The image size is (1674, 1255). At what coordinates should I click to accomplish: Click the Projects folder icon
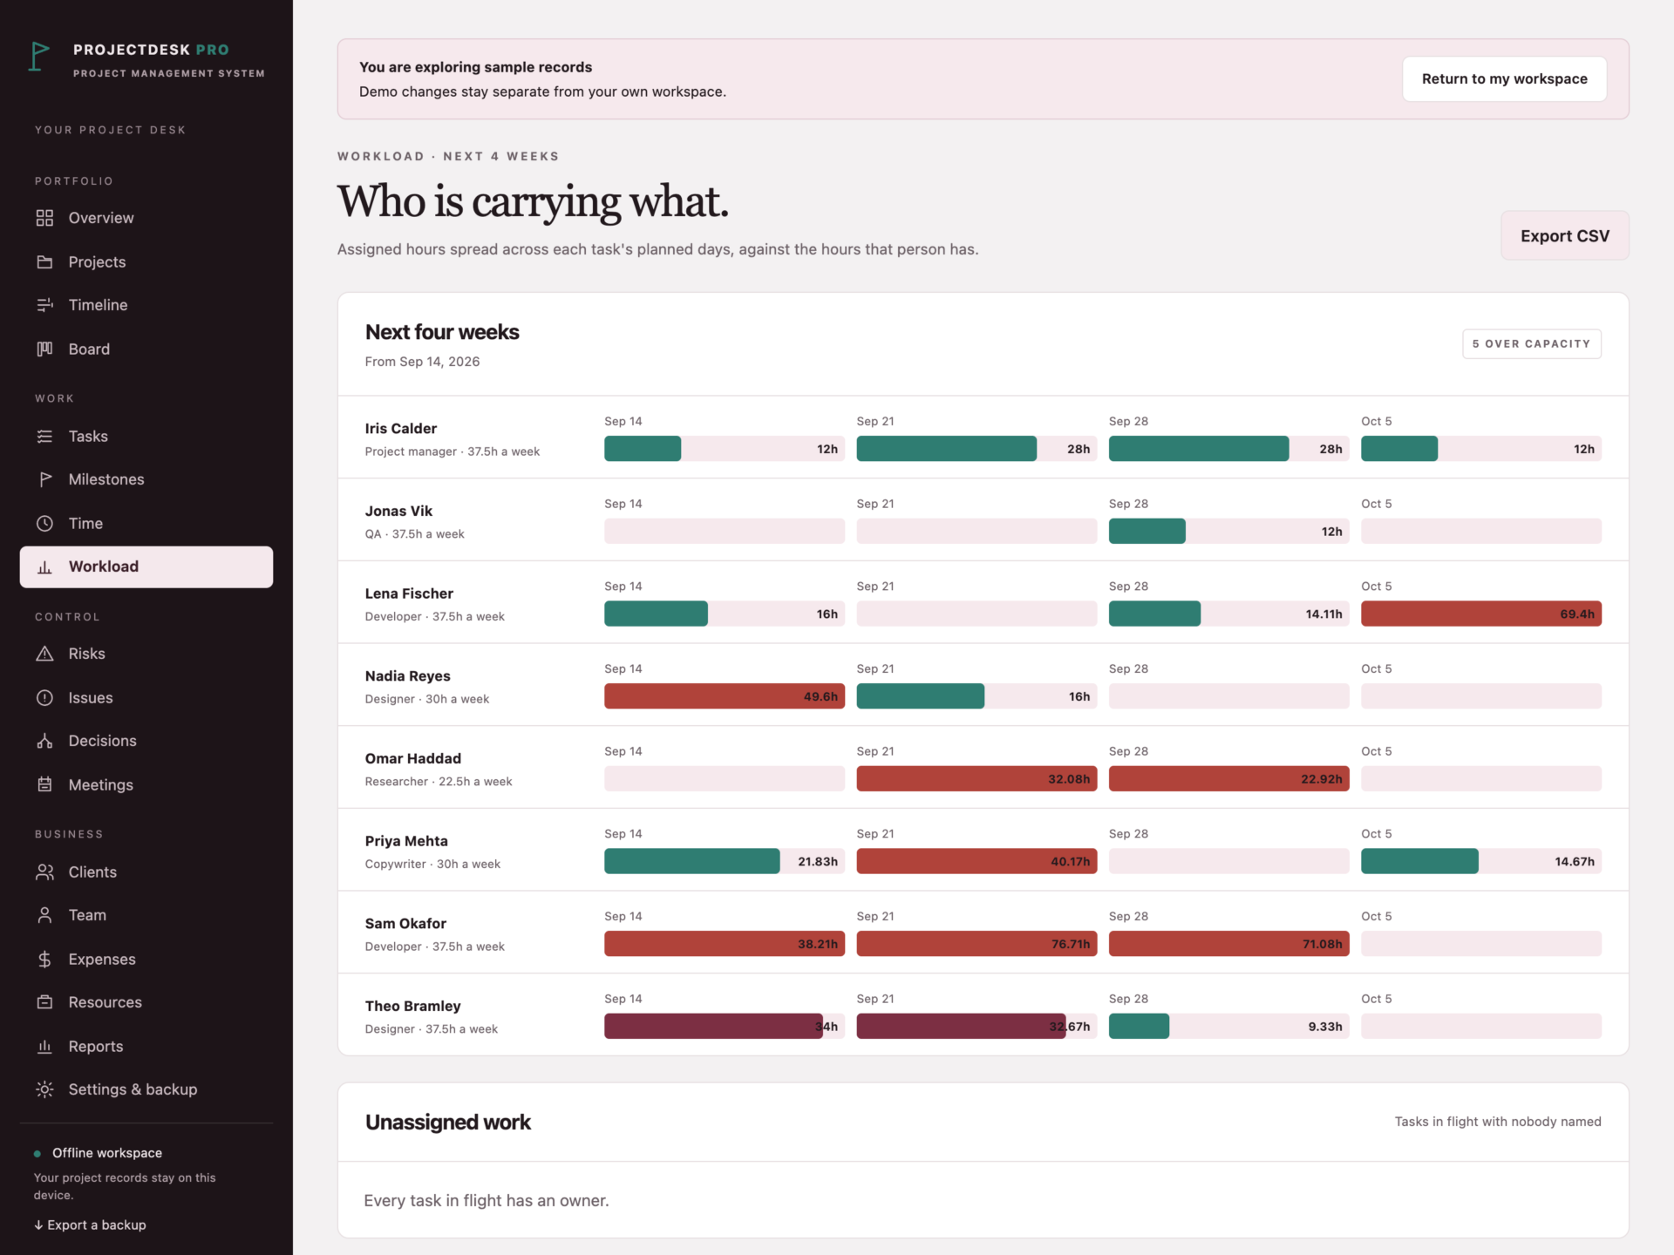click(44, 261)
